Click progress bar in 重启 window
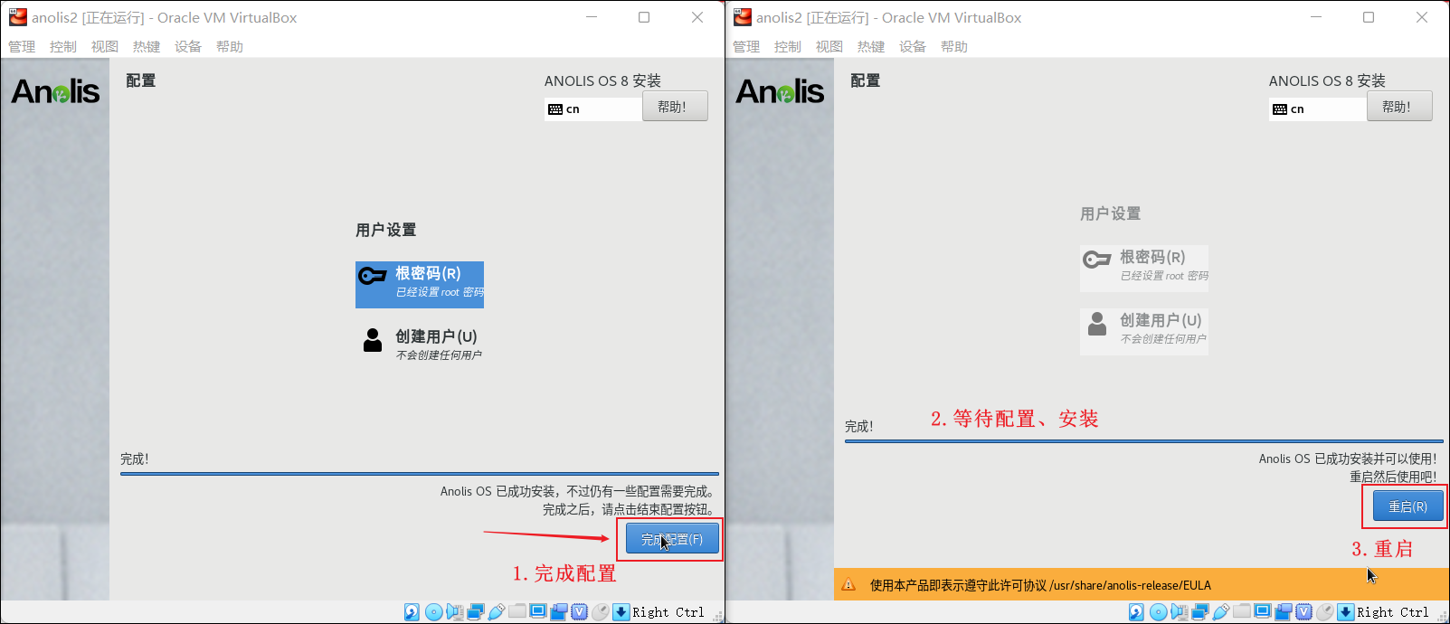 (1144, 441)
